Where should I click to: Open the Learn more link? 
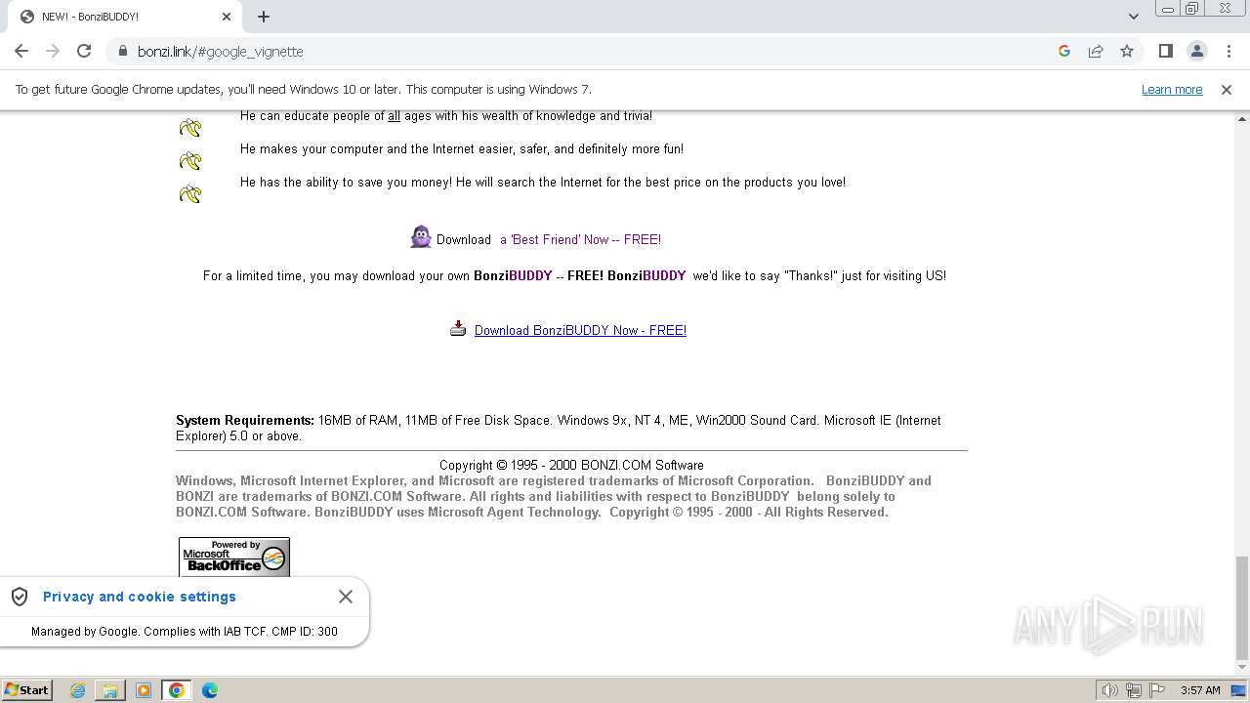click(1172, 89)
